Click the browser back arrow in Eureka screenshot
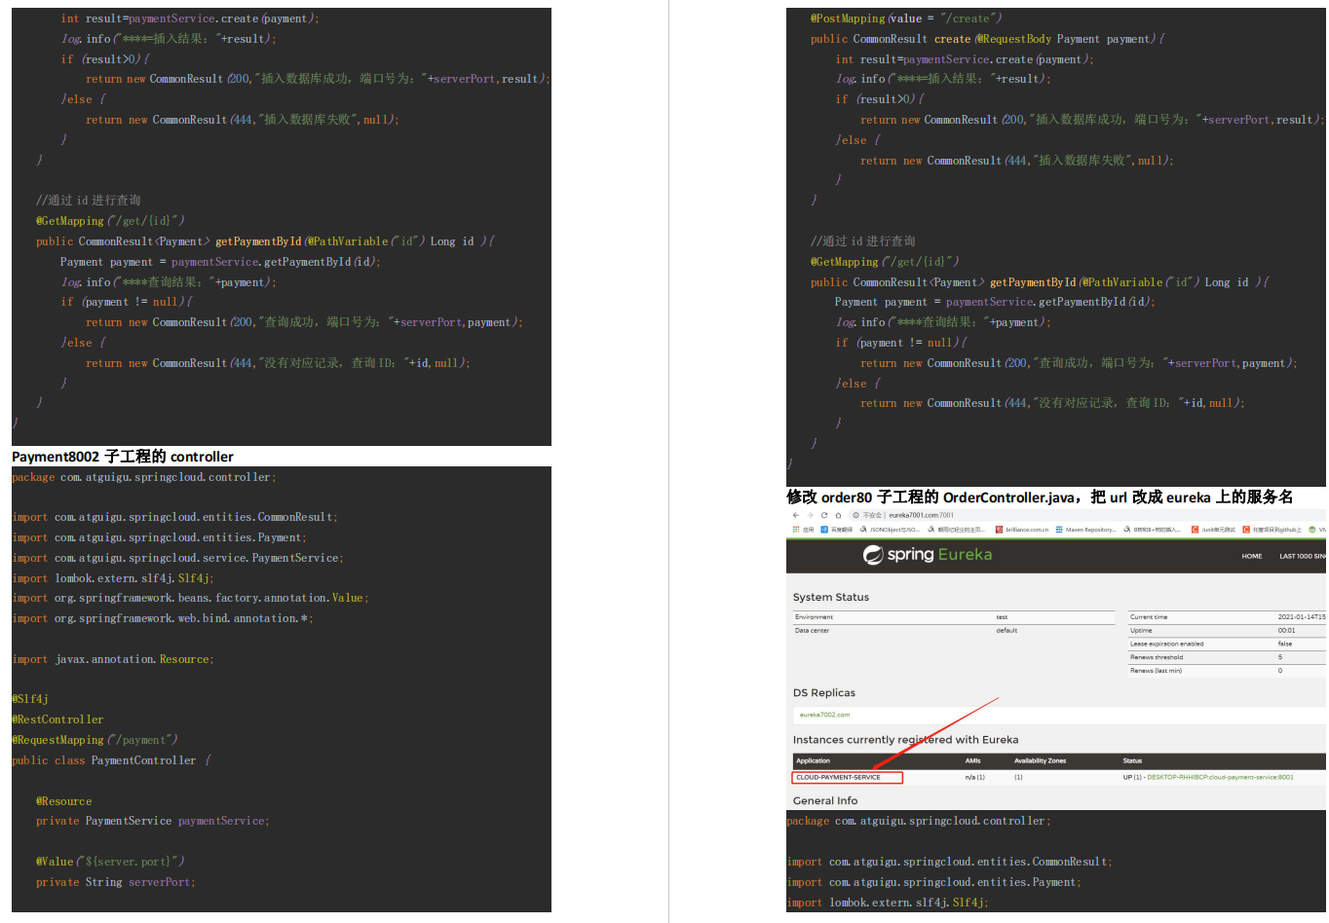1329x923 pixels. 795,515
